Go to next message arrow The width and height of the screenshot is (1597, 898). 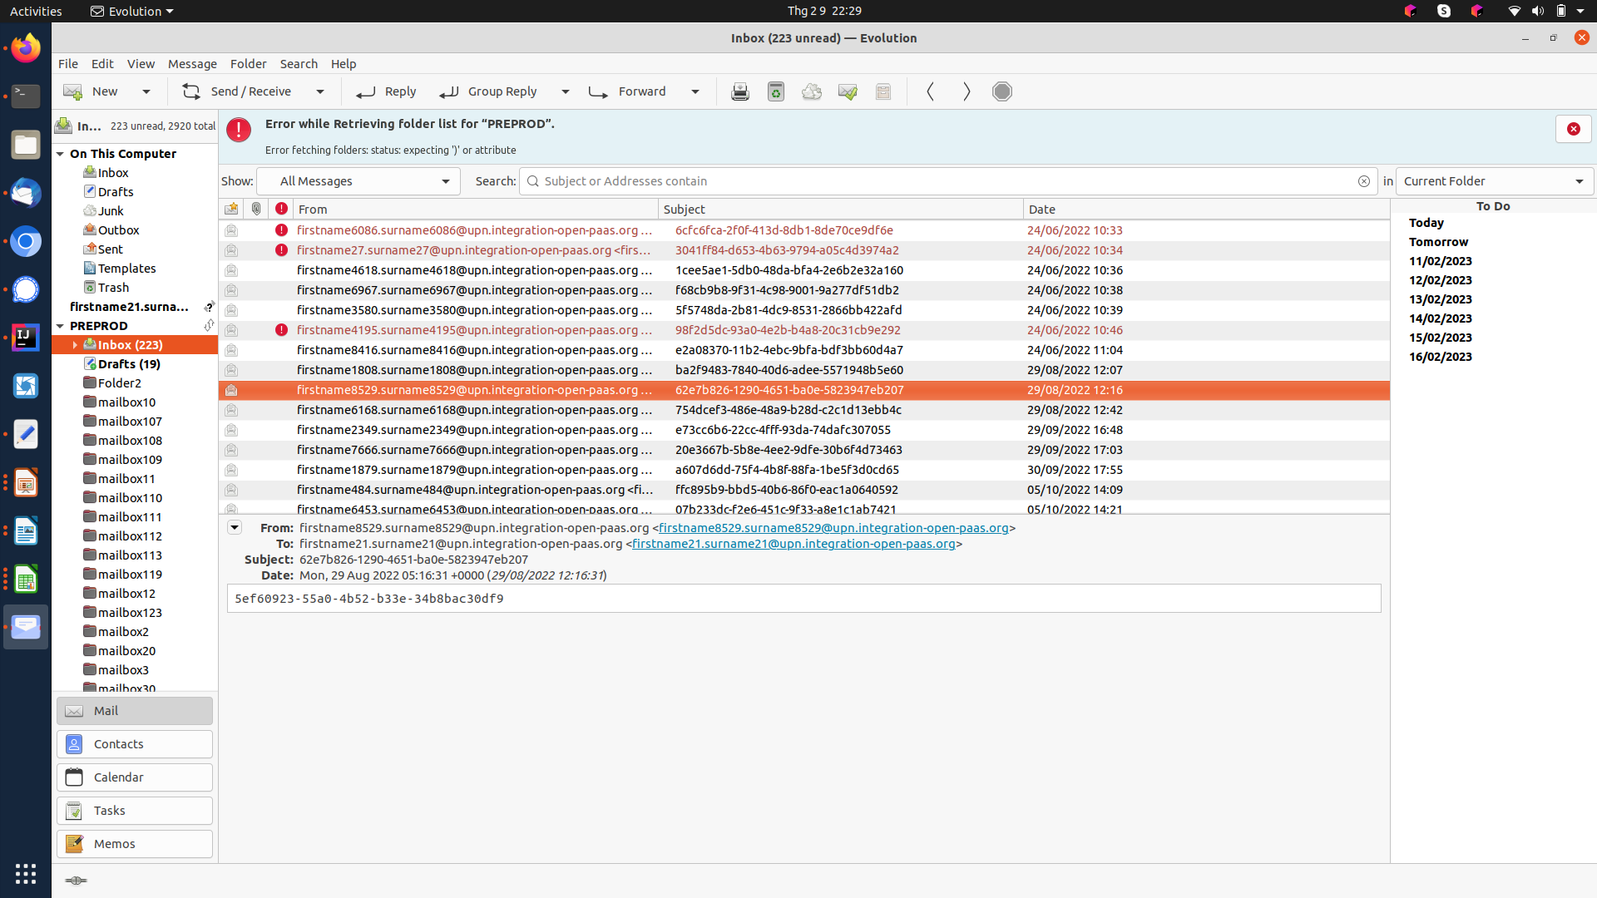pyautogui.click(x=966, y=91)
